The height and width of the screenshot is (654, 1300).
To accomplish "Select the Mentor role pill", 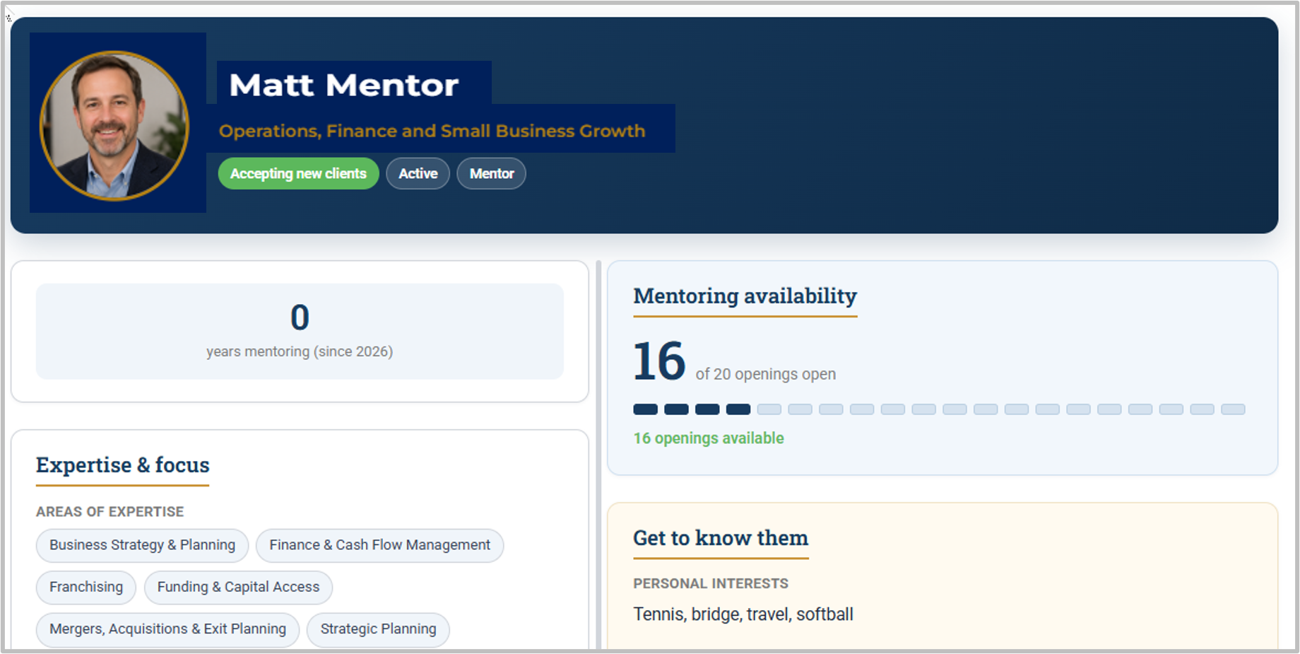I will [x=491, y=174].
